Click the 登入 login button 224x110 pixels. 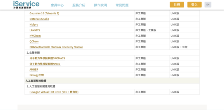point(195,5)
